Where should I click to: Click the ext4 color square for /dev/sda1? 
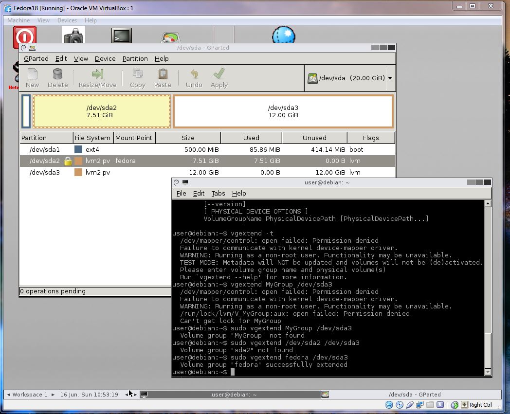click(78, 150)
